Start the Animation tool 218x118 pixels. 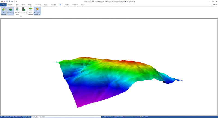tap(24, 11)
